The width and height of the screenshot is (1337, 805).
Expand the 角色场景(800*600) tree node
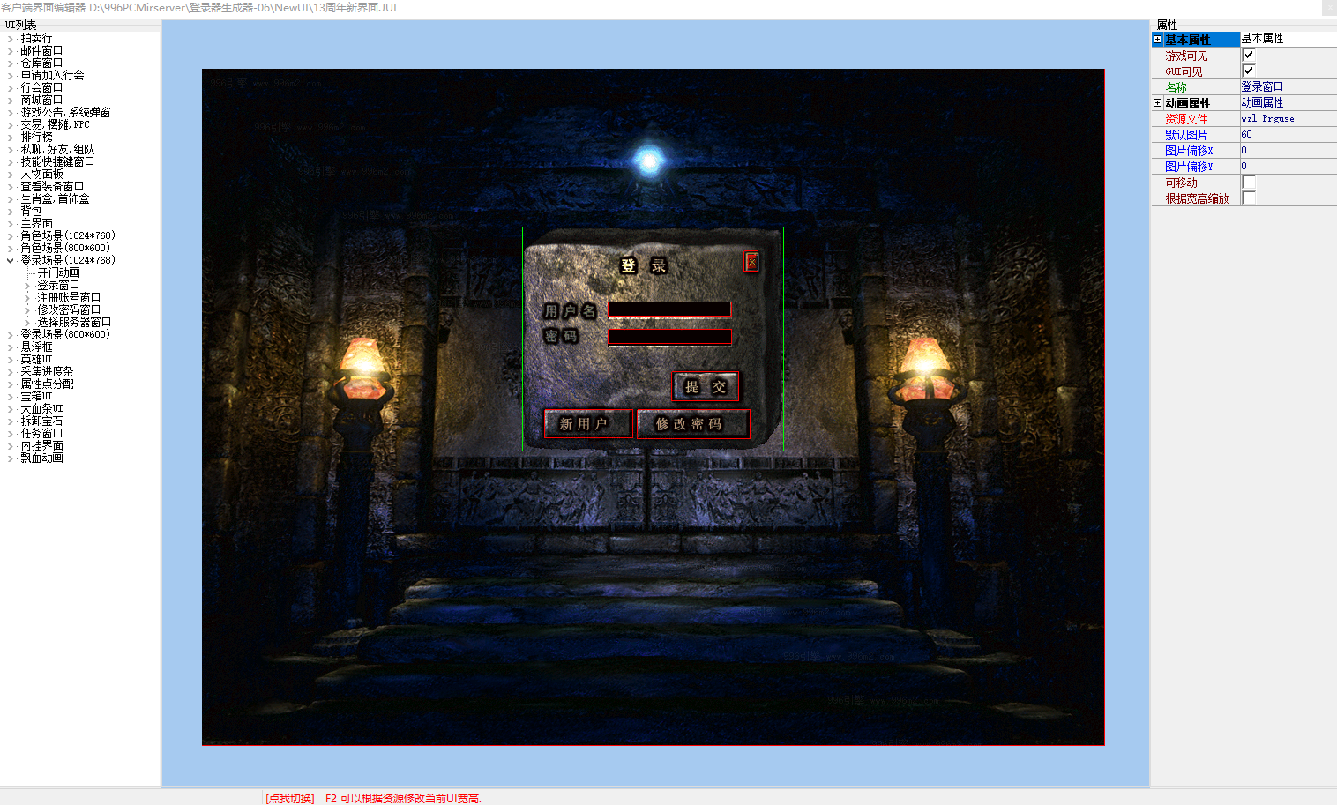point(11,249)
